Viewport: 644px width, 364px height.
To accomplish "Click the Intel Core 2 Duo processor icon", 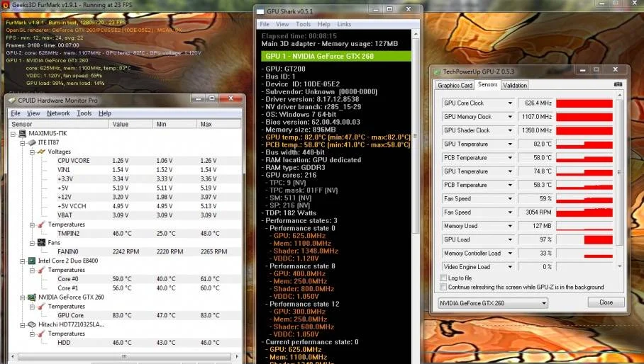I will [32, 261].
